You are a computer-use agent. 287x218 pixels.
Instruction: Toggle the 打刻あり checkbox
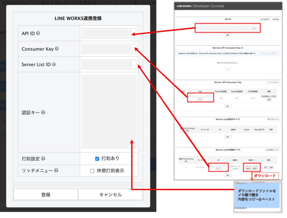(x=97, y=159)
